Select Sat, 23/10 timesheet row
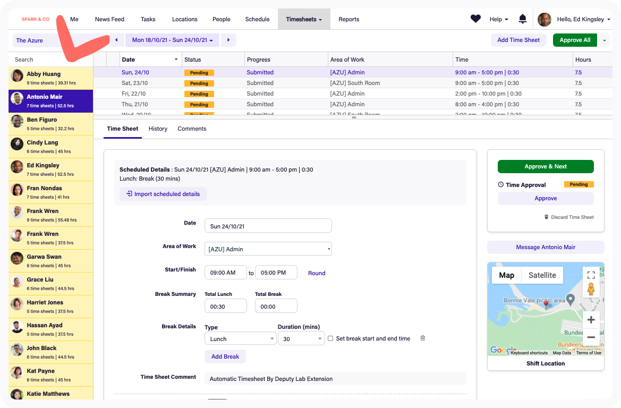 pyautogui.click(x=353, y=83)
